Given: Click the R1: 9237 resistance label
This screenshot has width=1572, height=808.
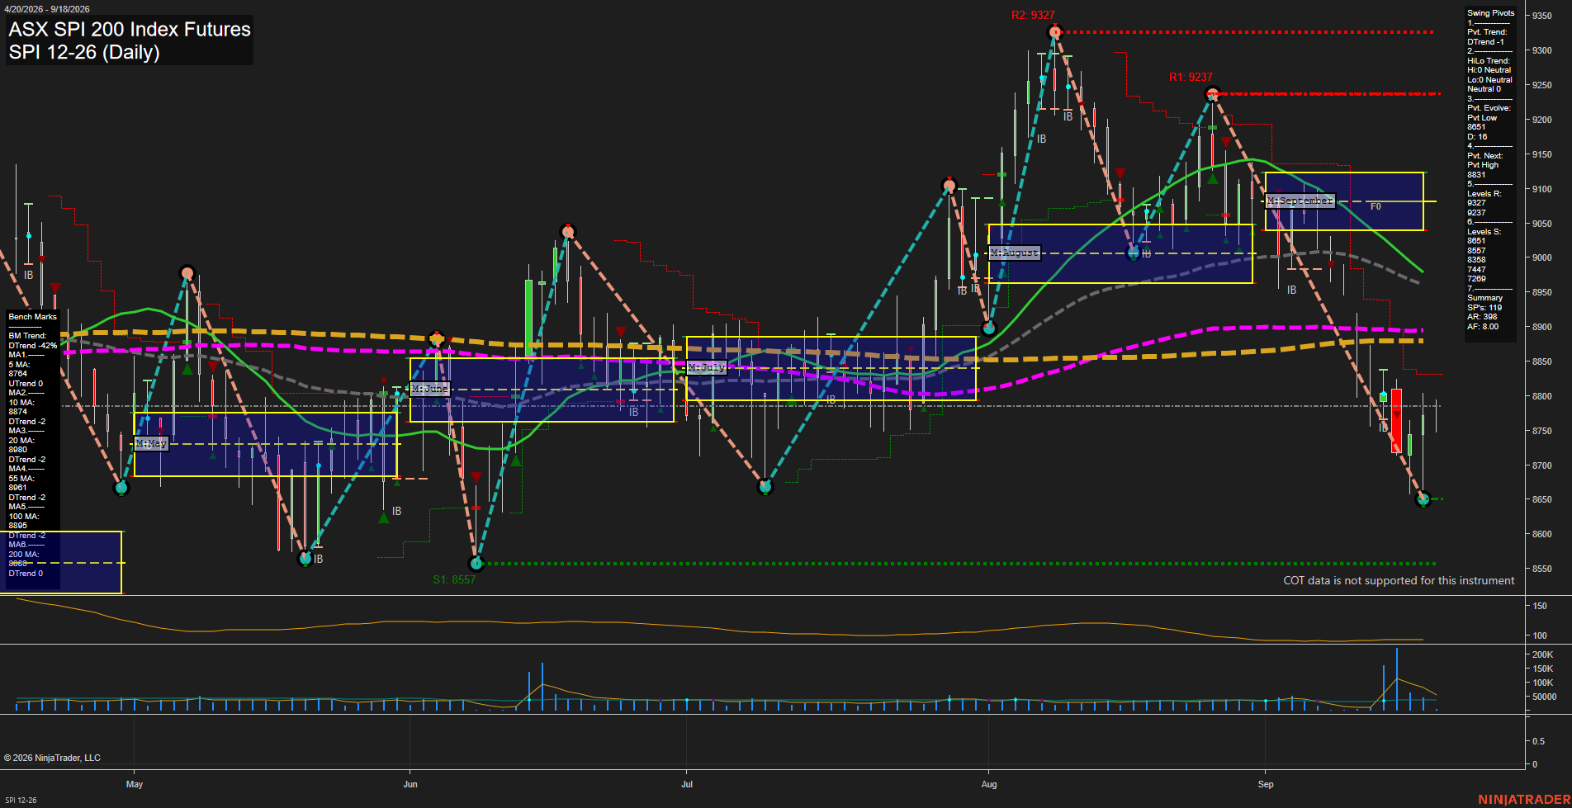Looking at the screenshot, I should [x=1191, y=77].
